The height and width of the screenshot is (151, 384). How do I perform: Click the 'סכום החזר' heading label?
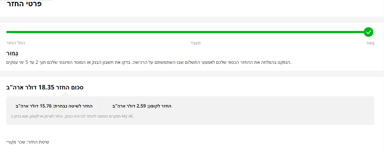73,87
